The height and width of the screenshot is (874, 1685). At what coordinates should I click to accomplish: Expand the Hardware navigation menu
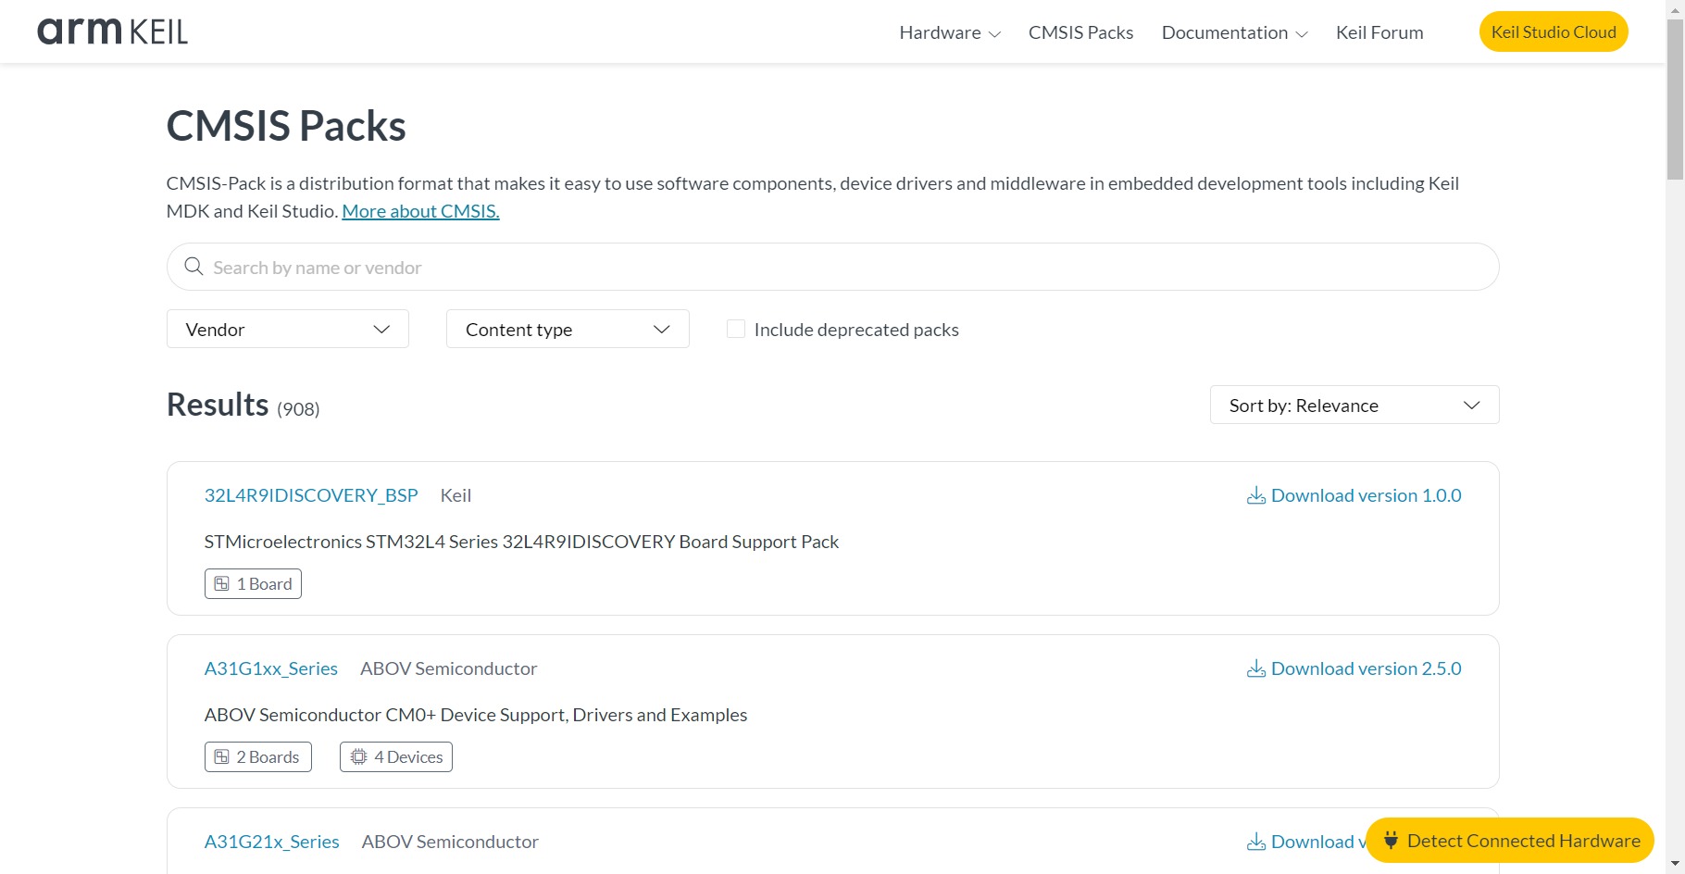click(x=950, y=32)
